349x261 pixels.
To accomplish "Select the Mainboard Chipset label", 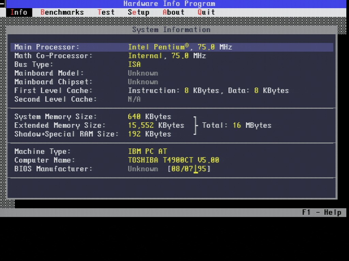I will (x=54, y=82).
